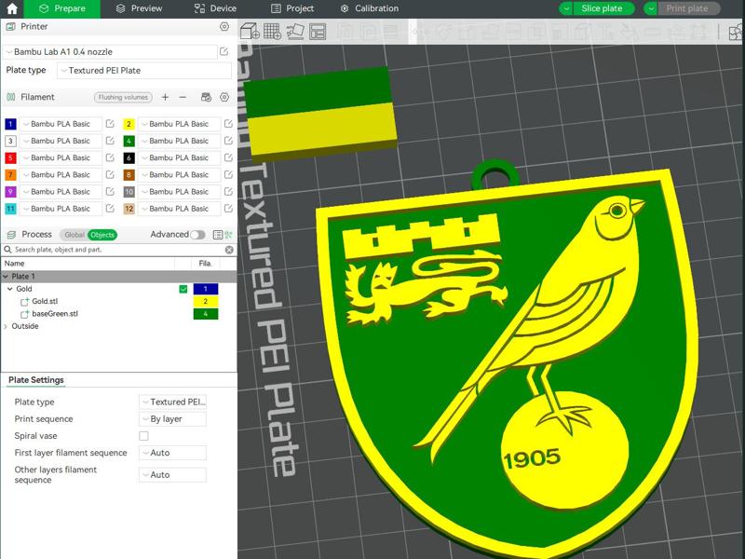Open the Printer settings gear icon

(223, 27)
